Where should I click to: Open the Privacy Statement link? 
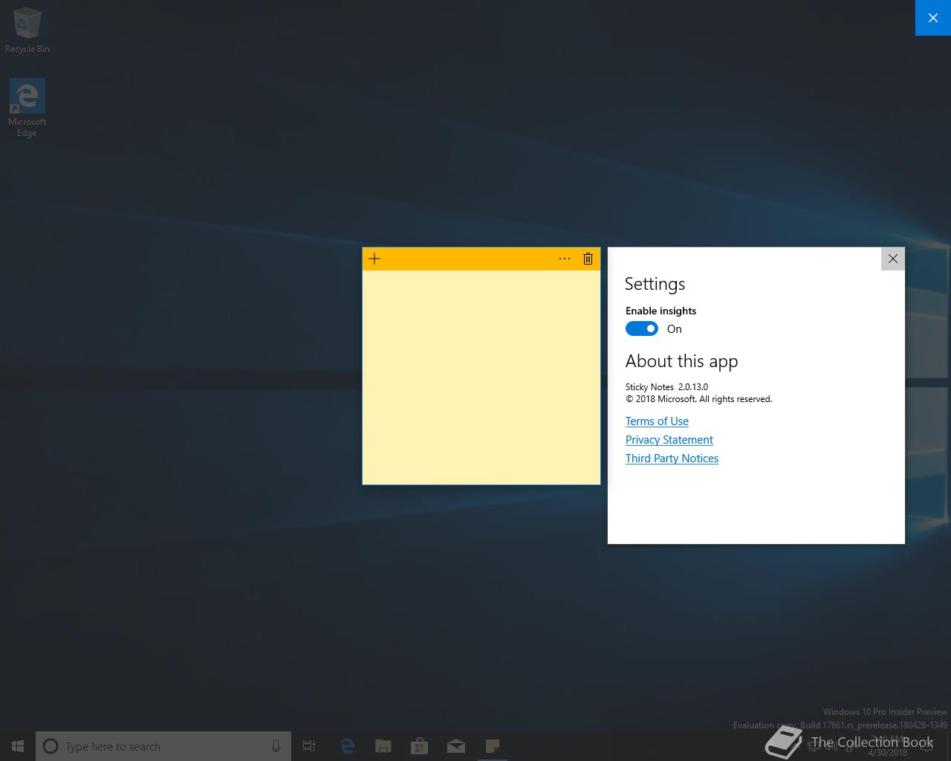669,440
